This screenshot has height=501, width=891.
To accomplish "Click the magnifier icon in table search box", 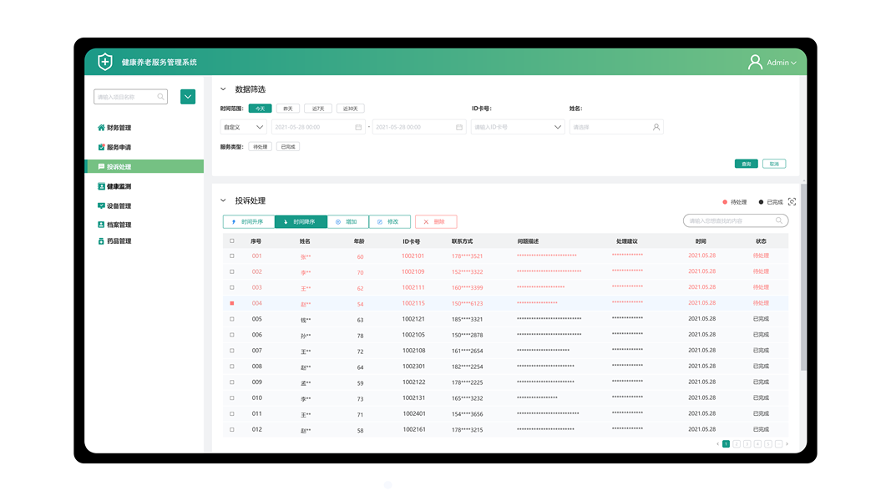I will [779, 220].
